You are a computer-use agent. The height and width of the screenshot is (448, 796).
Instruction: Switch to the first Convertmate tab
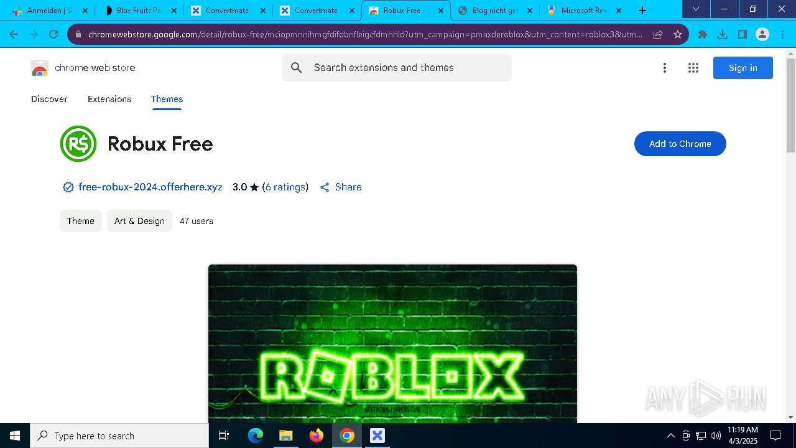pos(229,11)
